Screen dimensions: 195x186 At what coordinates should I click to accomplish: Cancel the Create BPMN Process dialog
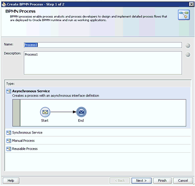[183, 180]
